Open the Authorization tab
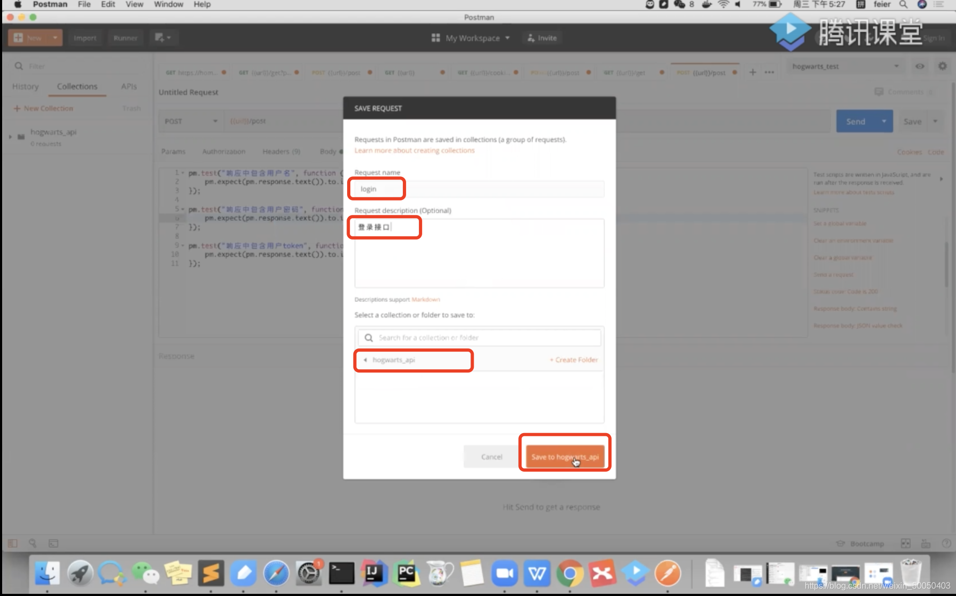956x596 pixels. (x=224, y=152)
